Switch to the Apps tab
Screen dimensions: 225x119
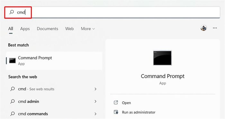coord(25,29)
